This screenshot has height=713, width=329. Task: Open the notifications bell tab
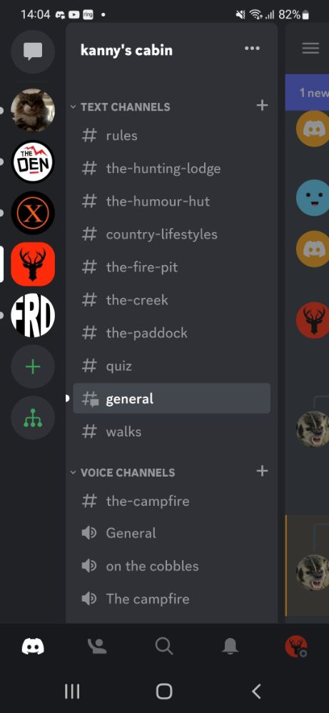(x=231, y=646)
